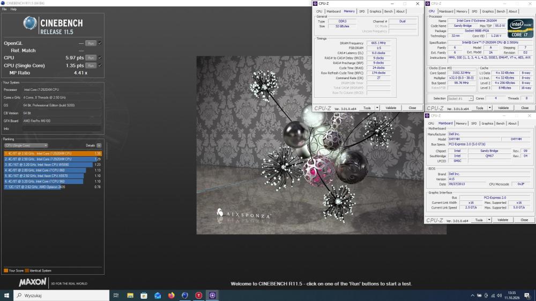Switch to SPD tab in Memory window
This screenshot has height=301, width=536.
point(362,11)
